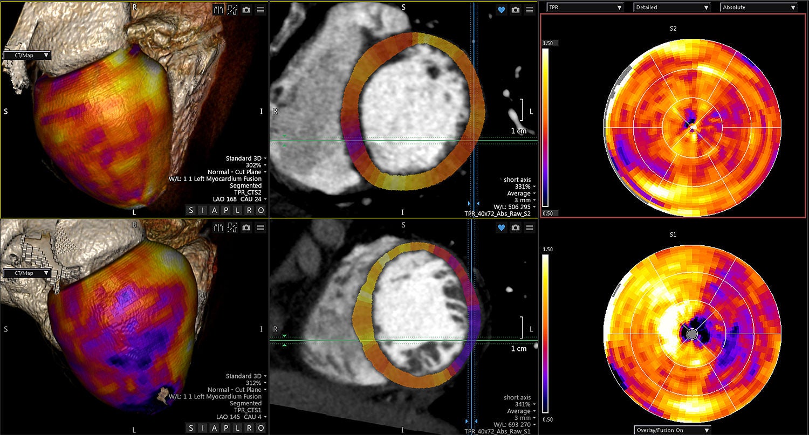
Task: Expand Normal - Cut Plane in the top 3D view
Action: point(238,172)
